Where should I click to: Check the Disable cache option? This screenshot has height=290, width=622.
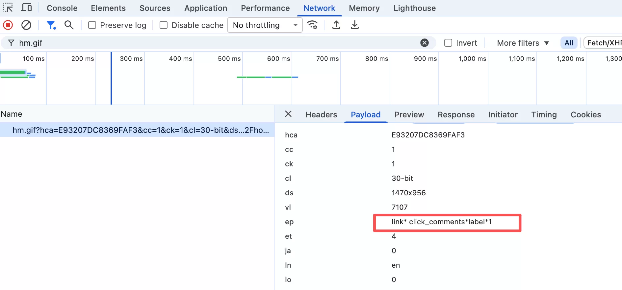pyautogui.click(x=164, y=25)
